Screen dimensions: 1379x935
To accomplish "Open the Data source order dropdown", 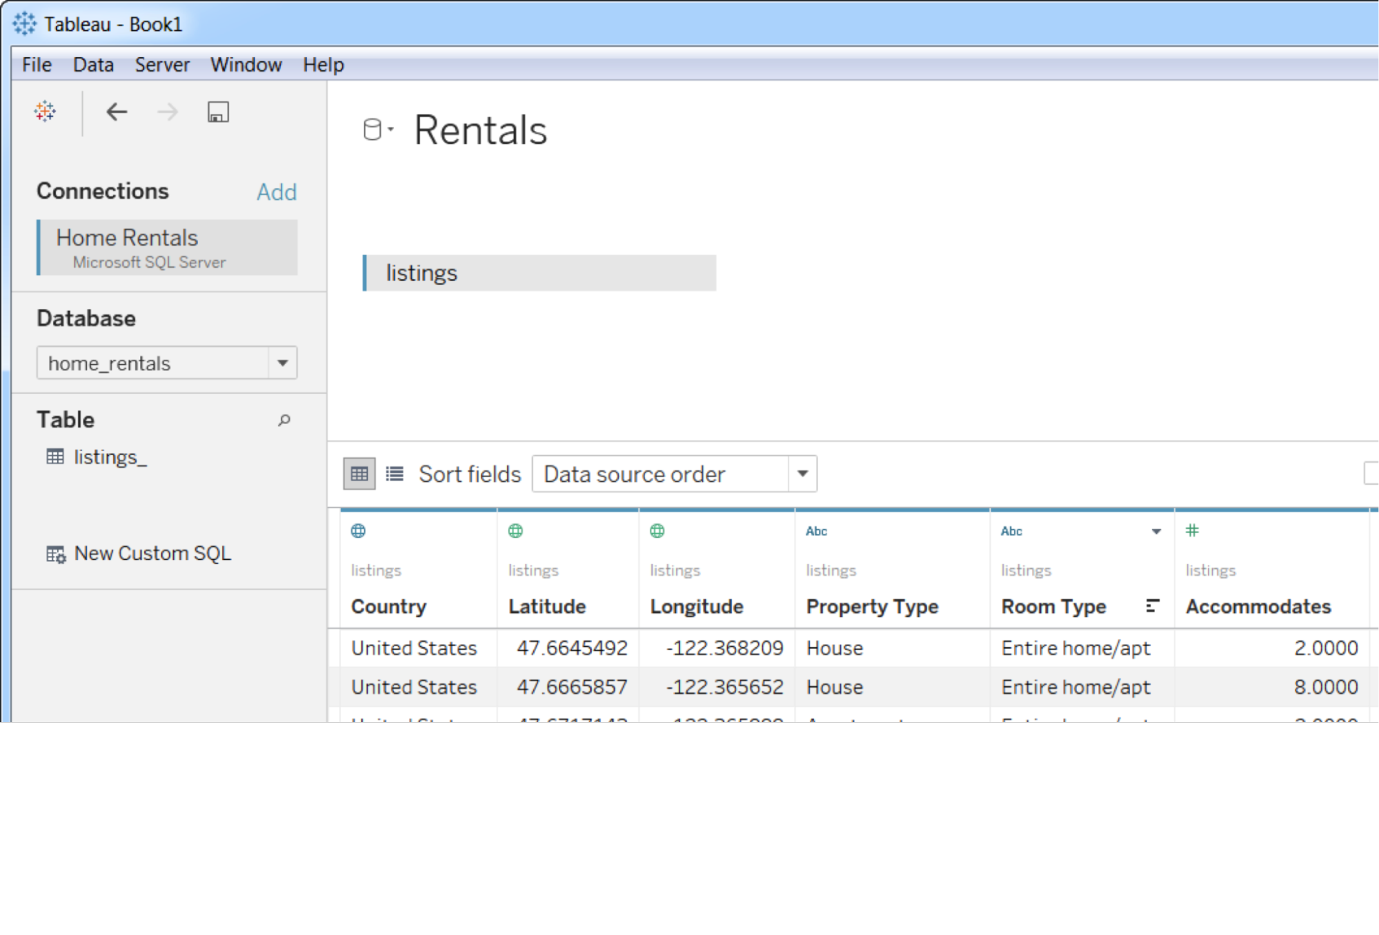I will click(802, 474).
